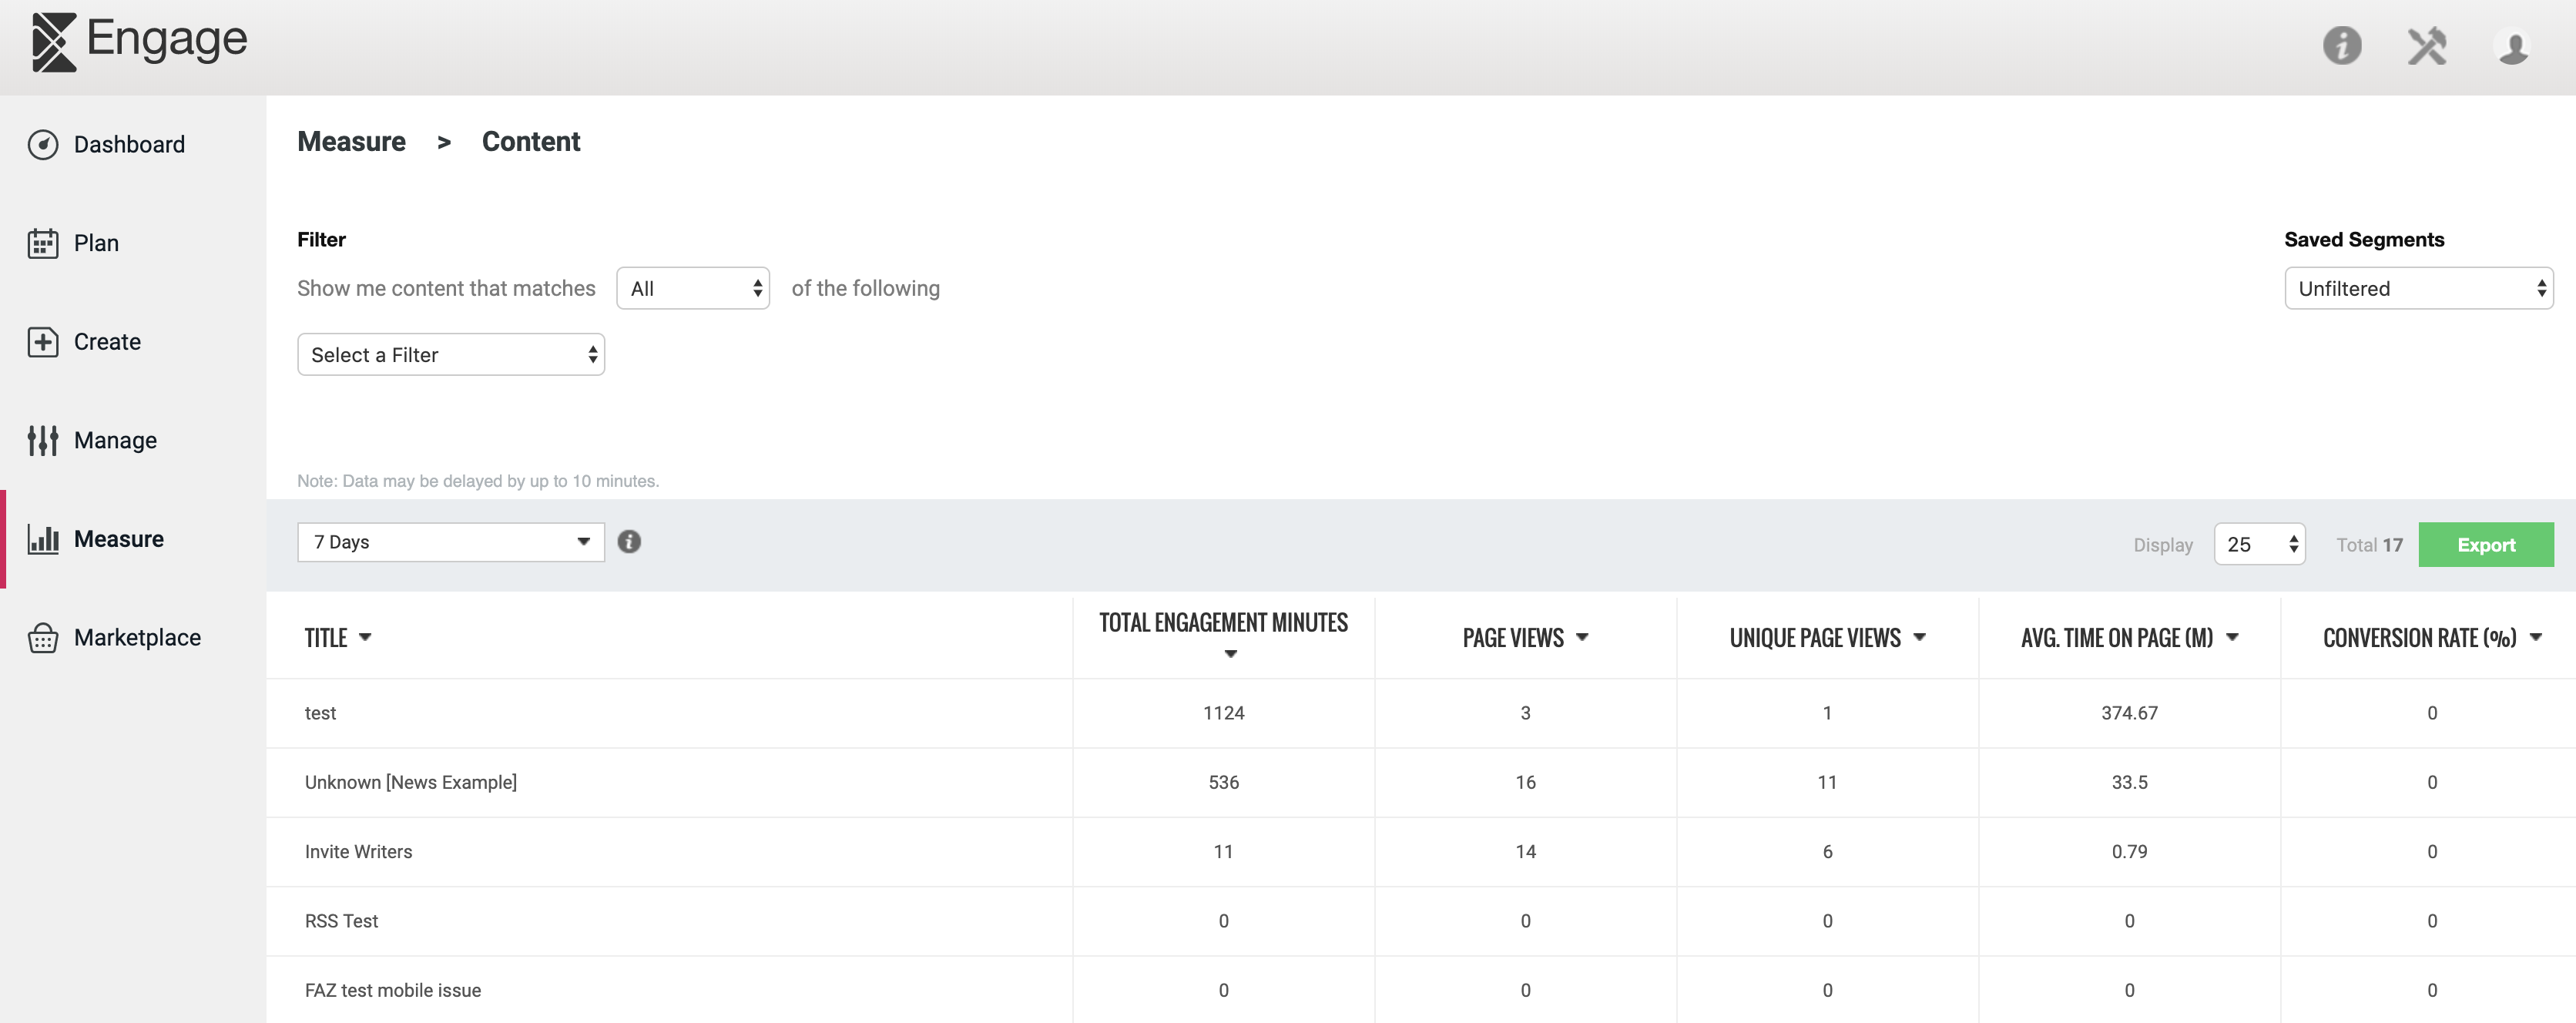Click Content breadcrumb text
This screenshot has width=2576, height=1023.
[x=531, y=142]
